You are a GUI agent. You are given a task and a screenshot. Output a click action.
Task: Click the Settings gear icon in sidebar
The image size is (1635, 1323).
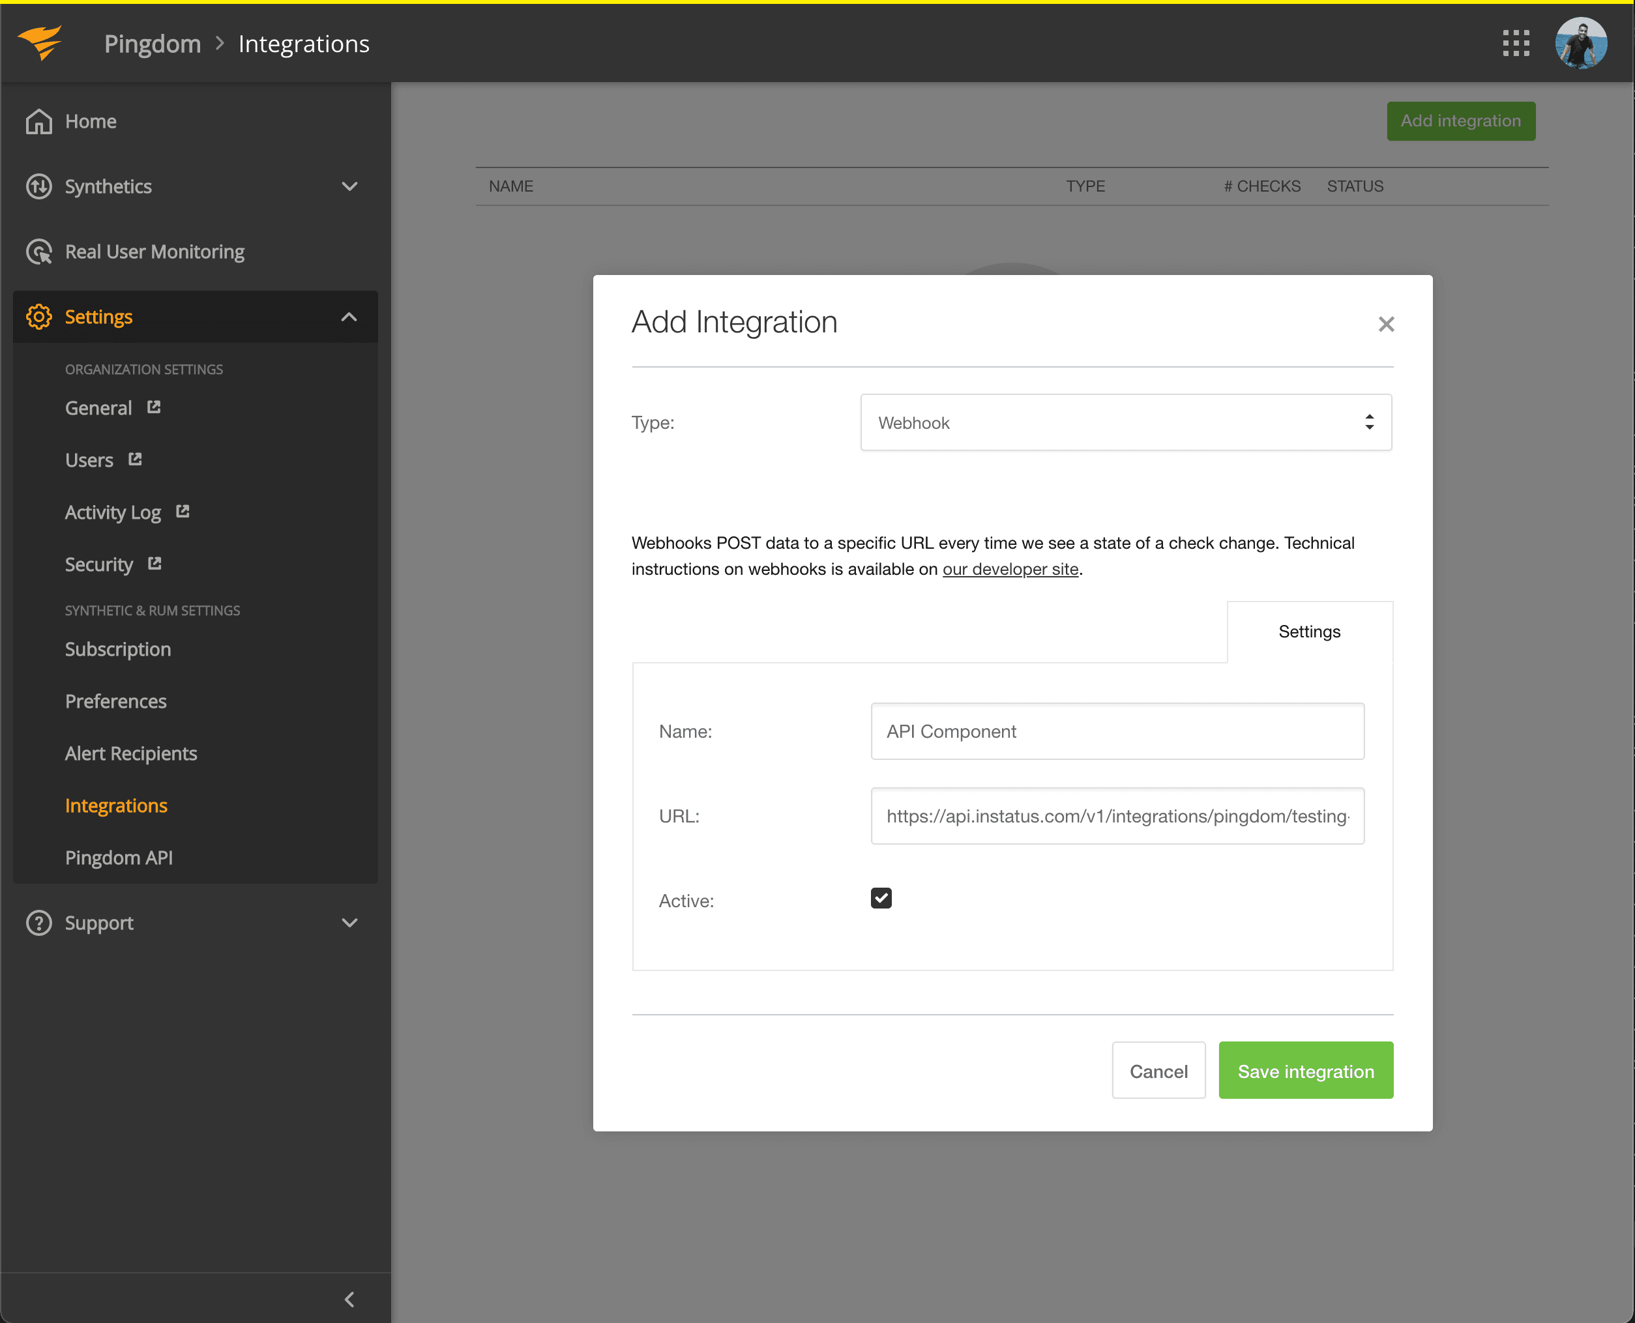(38, 316)
